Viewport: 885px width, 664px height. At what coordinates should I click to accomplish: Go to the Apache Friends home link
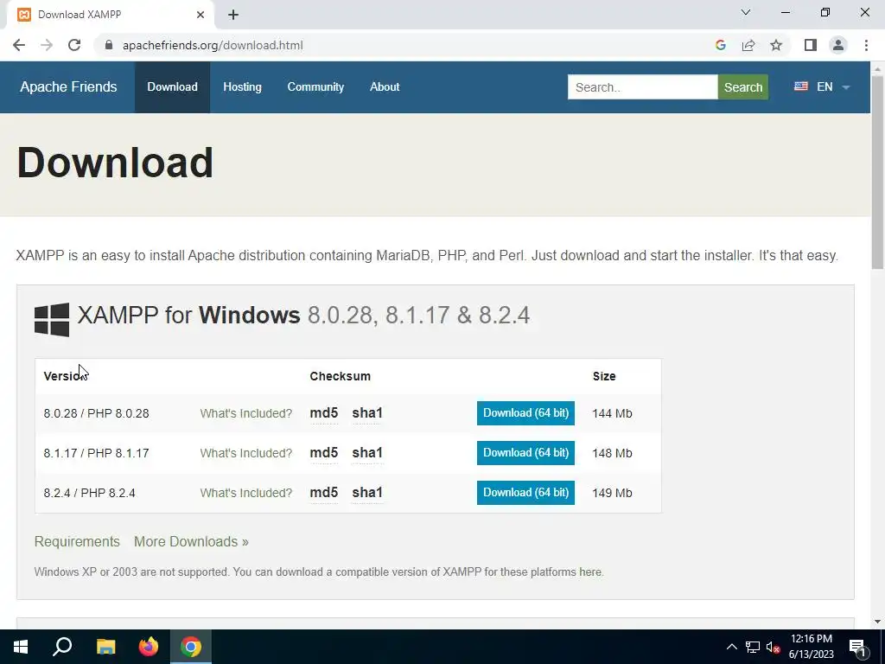pos(68,87)
